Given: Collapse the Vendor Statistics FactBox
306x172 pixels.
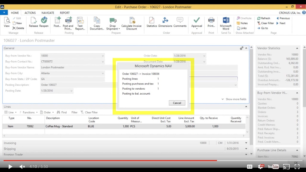Looking at the screenshot, I should coord(297,48).
